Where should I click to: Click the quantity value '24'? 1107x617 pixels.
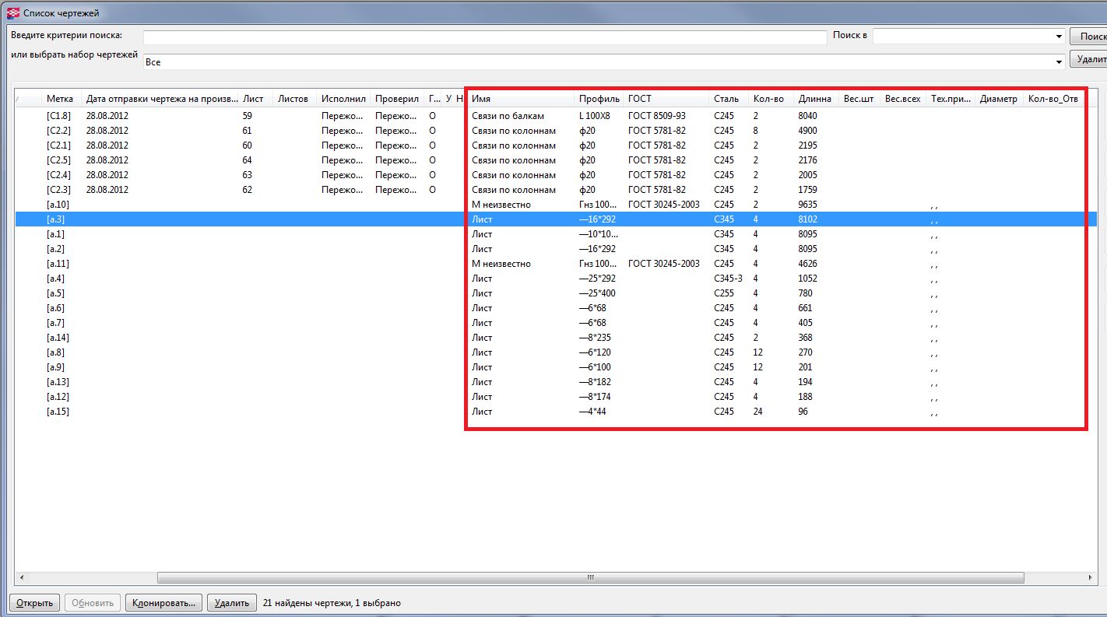coord(758,412)
